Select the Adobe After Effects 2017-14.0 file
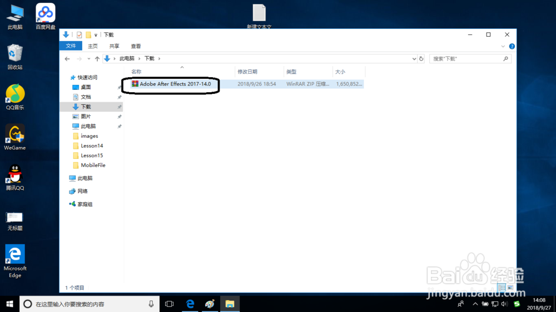 (175, 84)
